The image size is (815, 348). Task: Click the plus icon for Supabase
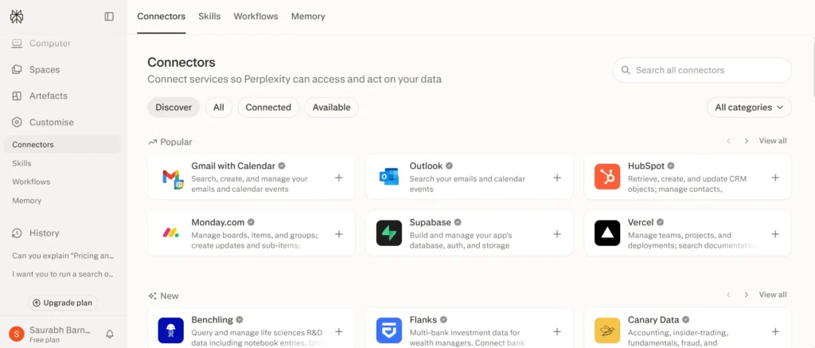tap(557, 234)
